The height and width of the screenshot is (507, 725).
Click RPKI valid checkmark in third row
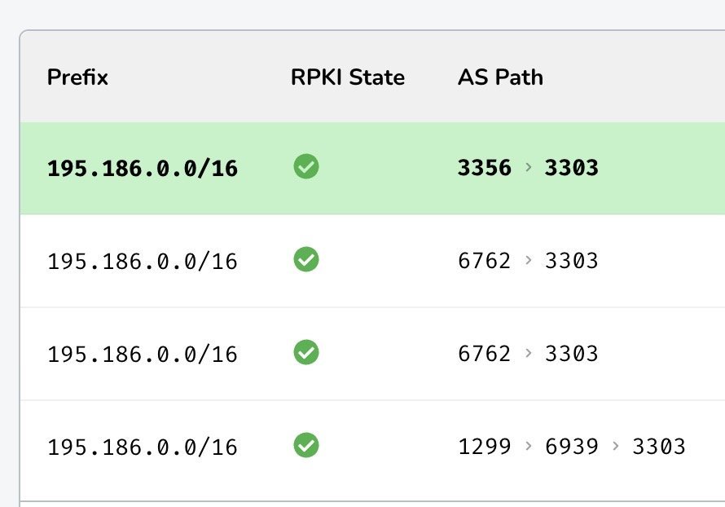pos(306,352)
